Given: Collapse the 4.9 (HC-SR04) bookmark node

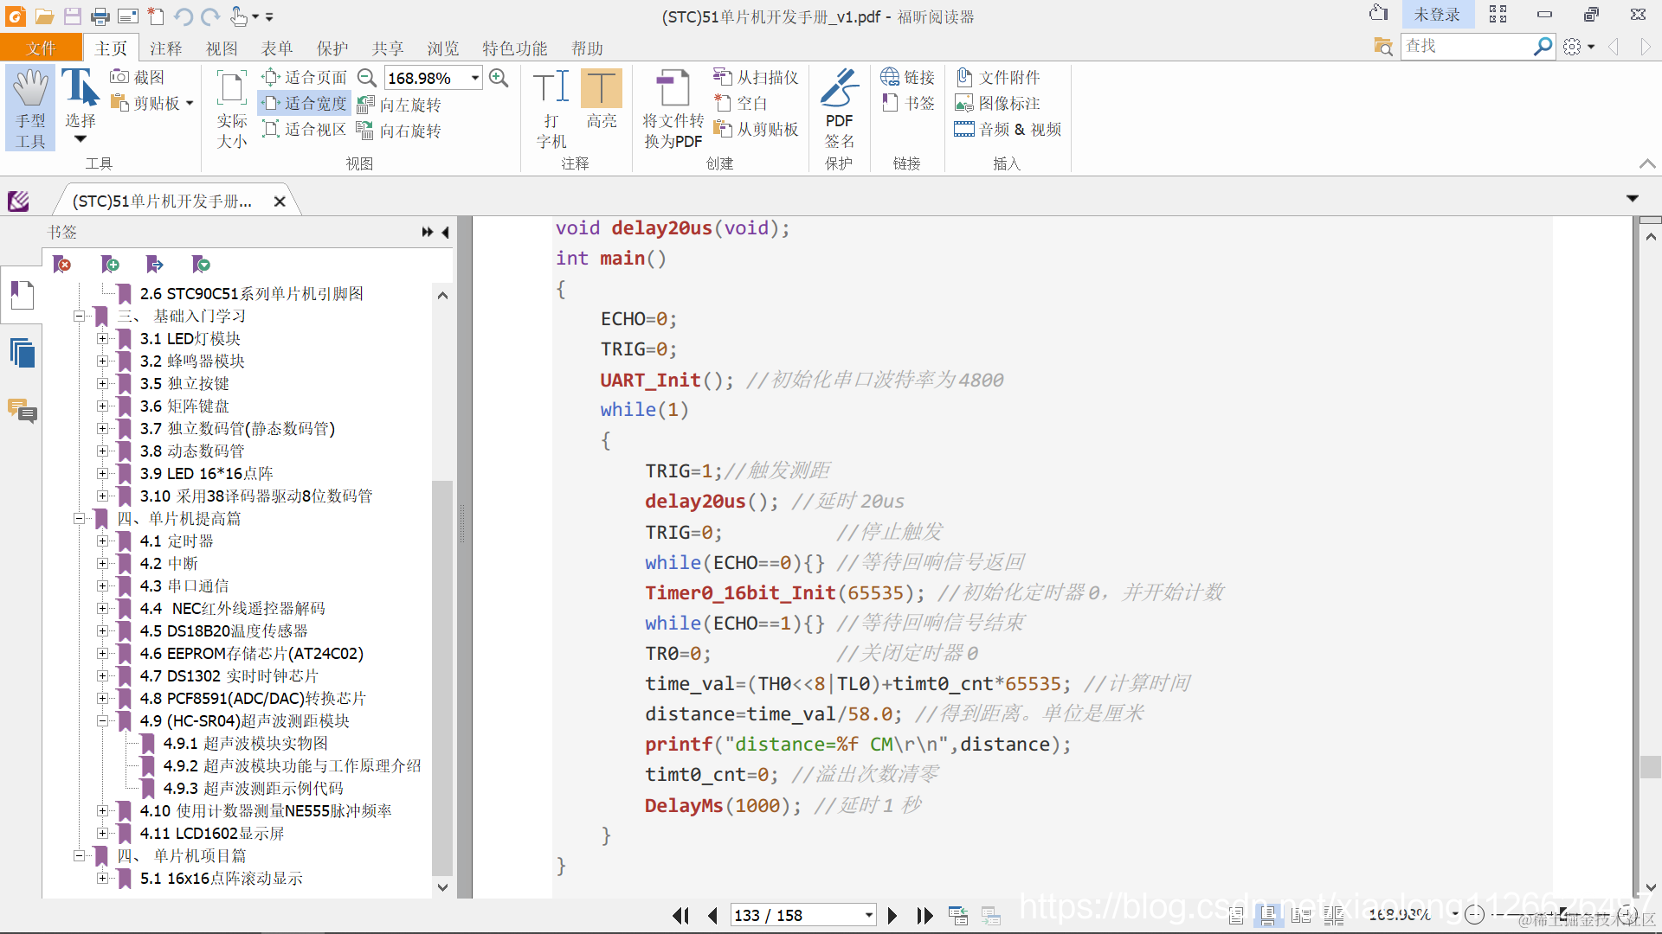Looking at the screenshot, I should pos(102,721).
